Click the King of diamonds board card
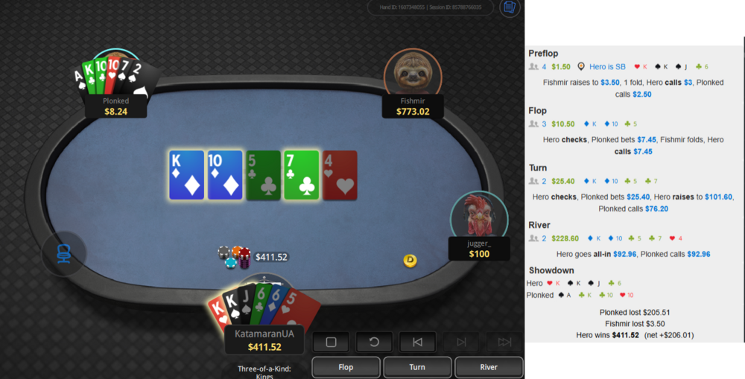 pos(187,175)
